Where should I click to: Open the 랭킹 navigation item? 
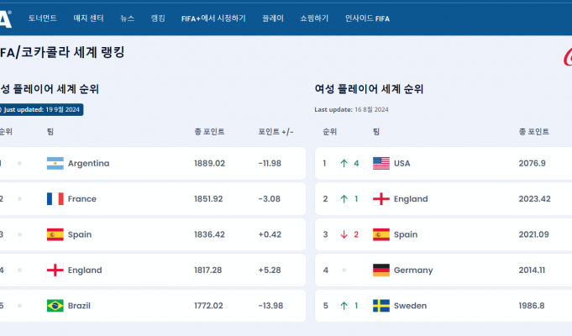158,18
